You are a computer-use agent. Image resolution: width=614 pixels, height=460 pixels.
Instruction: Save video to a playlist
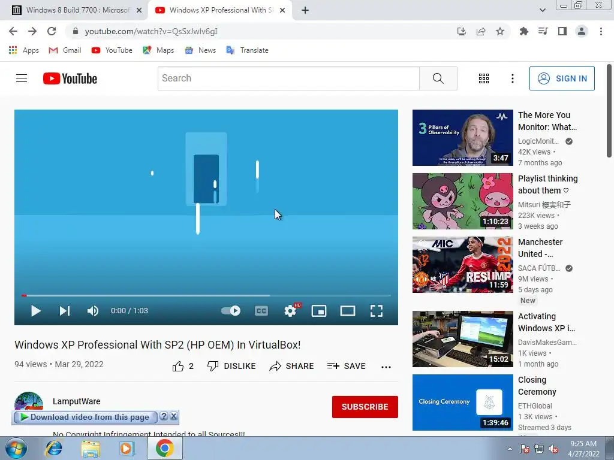point(346,366)
